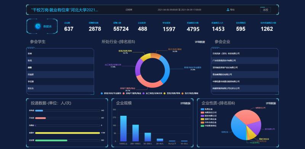This screenshot has width=305, height=149.
Task: Click the blue swatch topping the 企业性质 legend
Action: tap(202, 109)
